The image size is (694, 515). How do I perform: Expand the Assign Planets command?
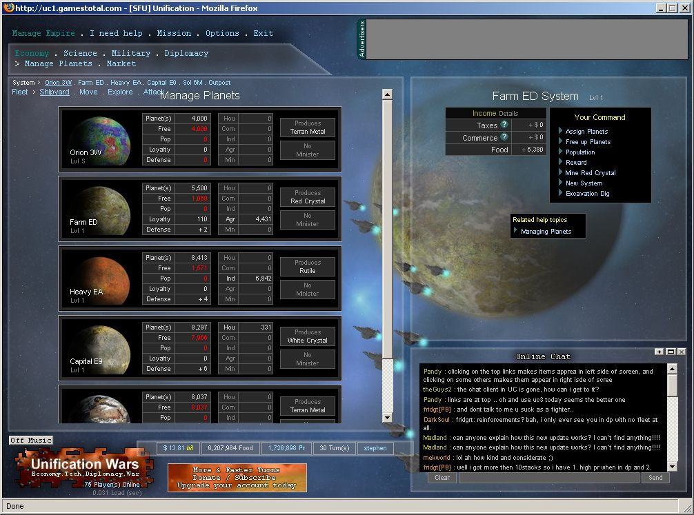586,132
